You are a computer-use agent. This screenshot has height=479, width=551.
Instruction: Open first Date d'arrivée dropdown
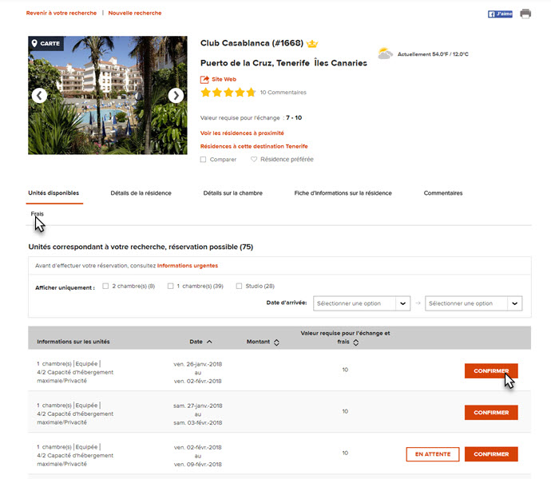pyautogui.click(x=362, y=303)
